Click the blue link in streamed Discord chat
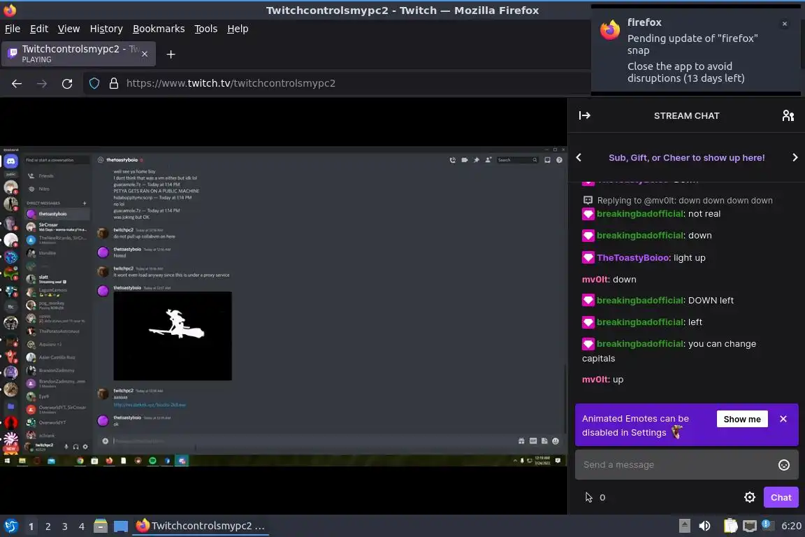The width and height of the screenshot is (805, 537). (150, 405)
